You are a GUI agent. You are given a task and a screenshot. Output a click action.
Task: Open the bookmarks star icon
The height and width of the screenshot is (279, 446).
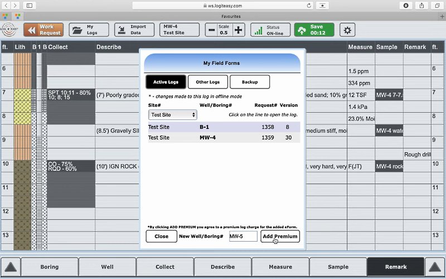pyautogui.click(x=322, y=6)
